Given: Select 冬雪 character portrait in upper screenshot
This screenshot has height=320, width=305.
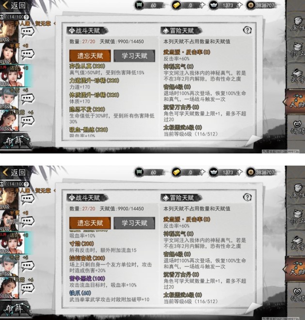Looking at the screenshot, I should (x=9, y=99).
